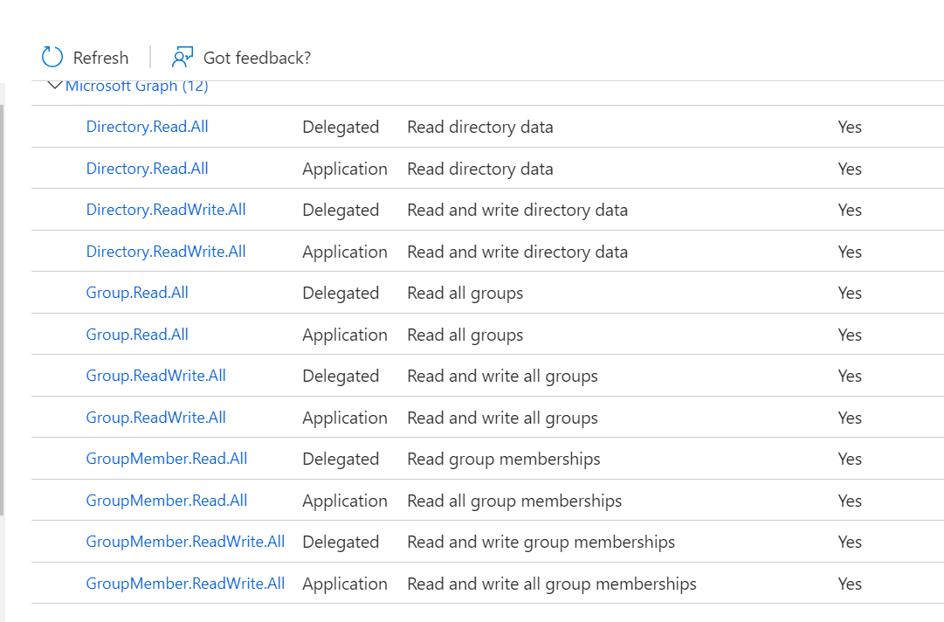The height and width of the screenshot is (622, 944).
Task: Click the Refresh circular arrow icon
Action: pyautogui.click(x=52, y=58)
